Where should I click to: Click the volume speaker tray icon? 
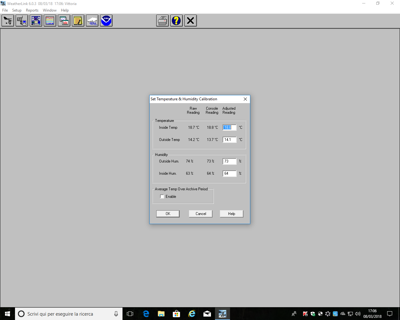[x=358, y=314]
